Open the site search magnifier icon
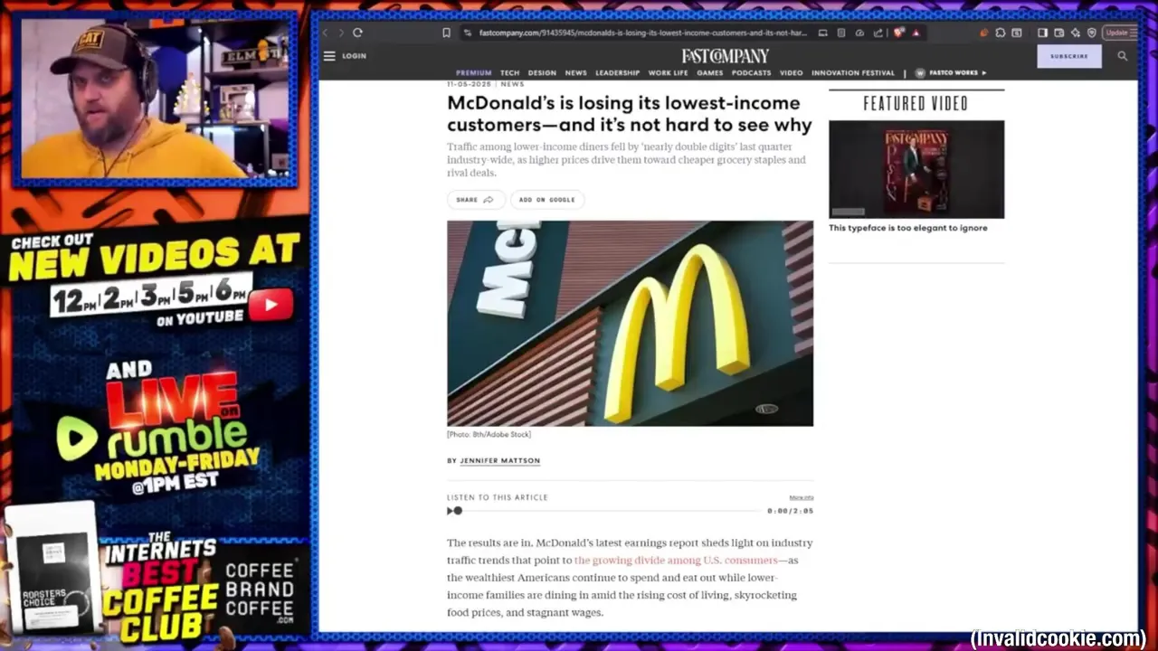This screenshot has height=651, width=1158. tap(1122, 56)
